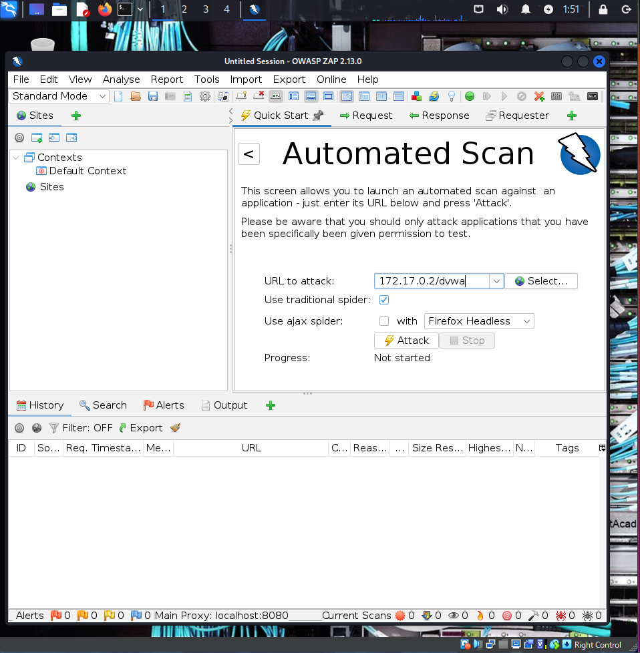This screenshot has width=640, height=653.
Task: Select the Default Context tree item
Action: [82, 171]
